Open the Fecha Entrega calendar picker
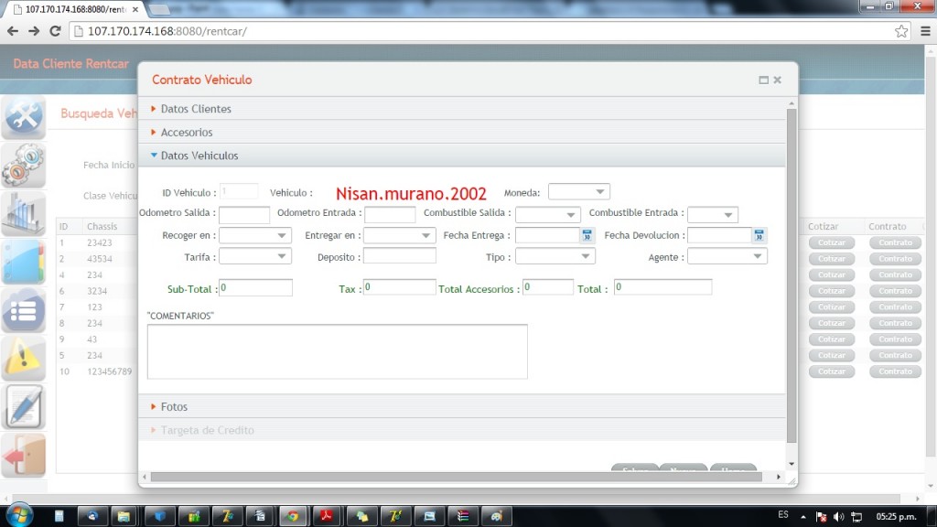 (587, 235)
